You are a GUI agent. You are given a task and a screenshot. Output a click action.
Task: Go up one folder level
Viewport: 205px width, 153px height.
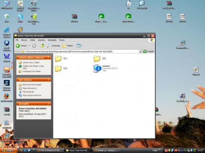(43, 46)
